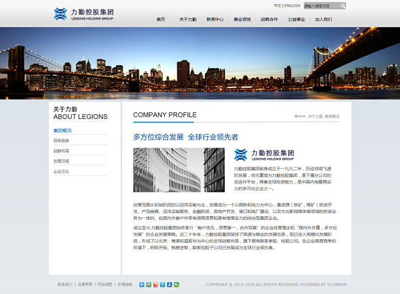Click the search magnifier icon
400x294 pixels.
click(343, 5)
